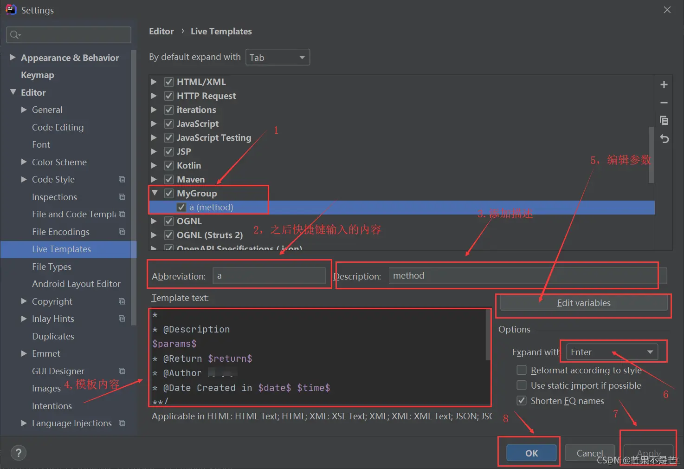This screenshot has height=469, width=684.
Task: Expand the Color Scheme node
Action: pos(24,162)
